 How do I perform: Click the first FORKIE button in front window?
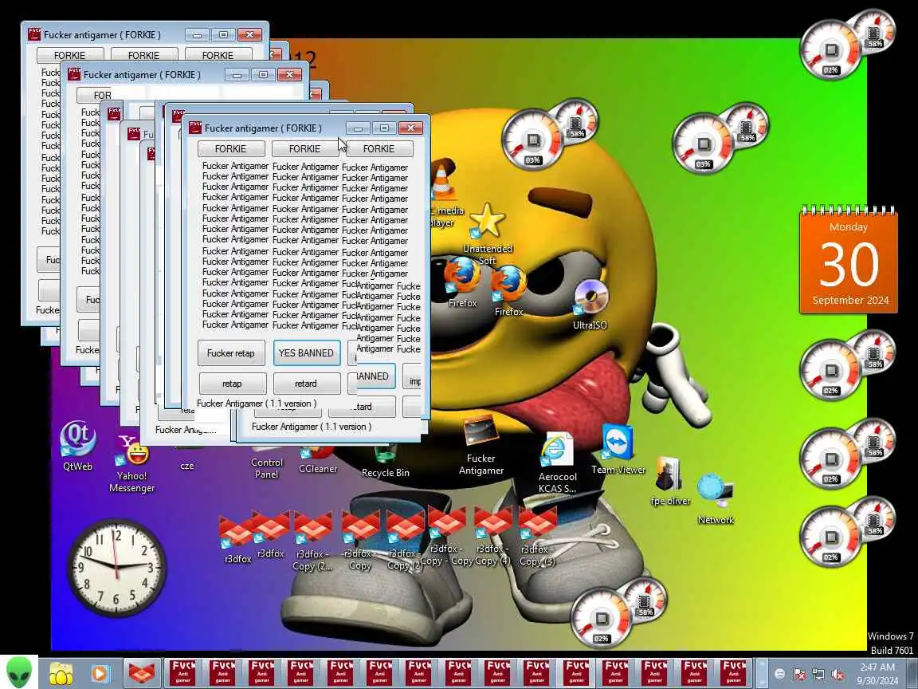[230, 149]
